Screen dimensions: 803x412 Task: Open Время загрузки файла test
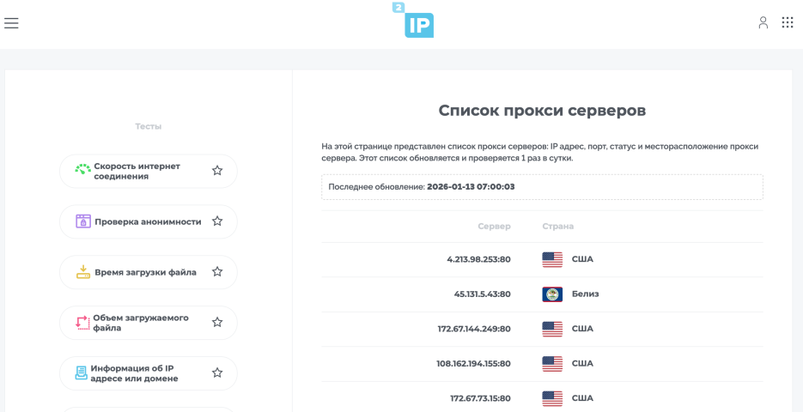point(149,272)
